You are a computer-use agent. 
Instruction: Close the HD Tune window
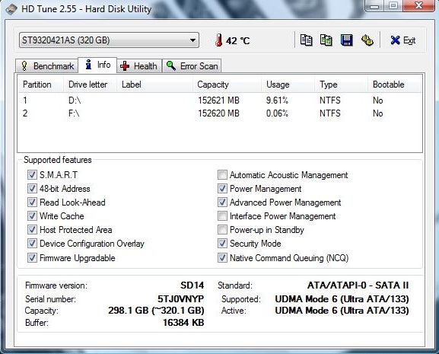pyautogui.click(x=418, y=5)
